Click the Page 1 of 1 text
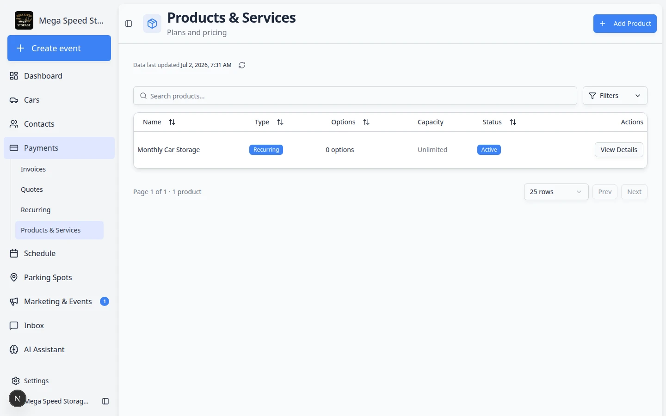 150,192
